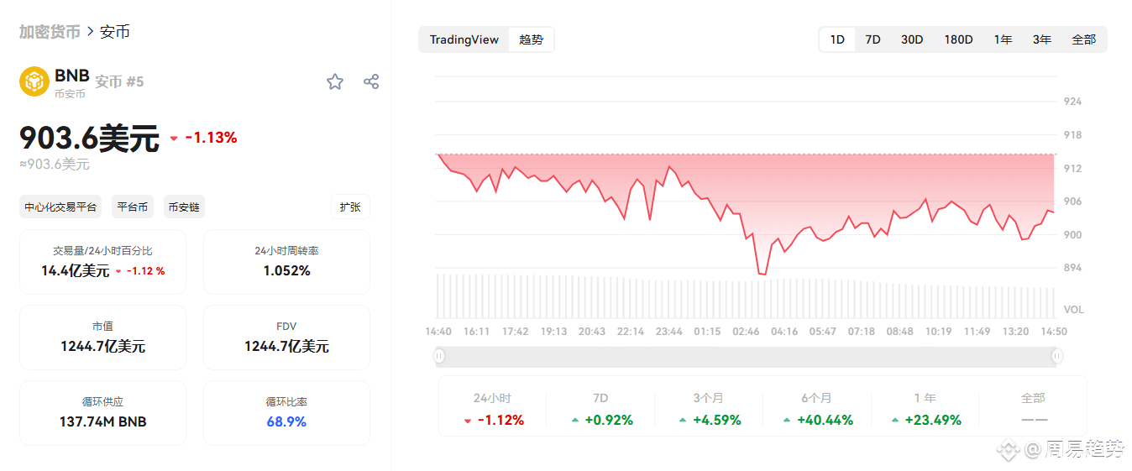The height and width of the screenshot is (471, 1132).
Task: Open the 加密货币 breadcrumb link
Action: 50,32
